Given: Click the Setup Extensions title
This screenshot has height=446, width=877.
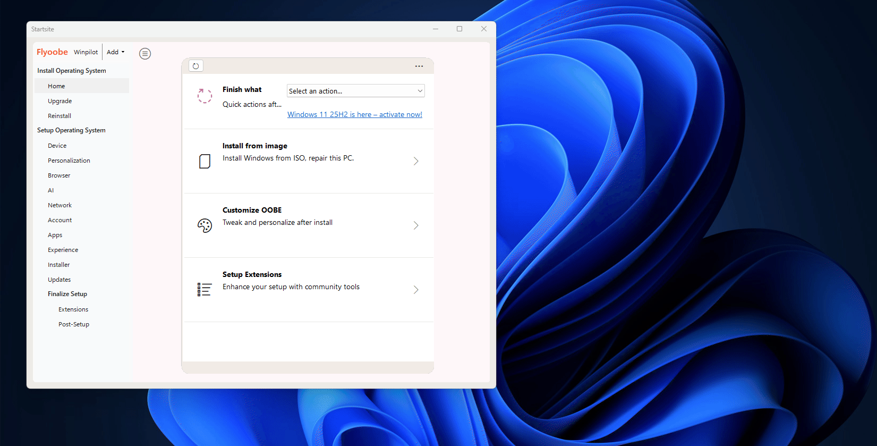Looking at the screenshot, I should (252, 274).
